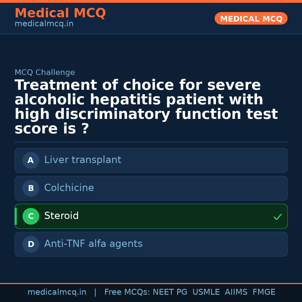Click the alcoholic hepatitis question text
This screenshot has width=302, height=302.
pos(146,107)
